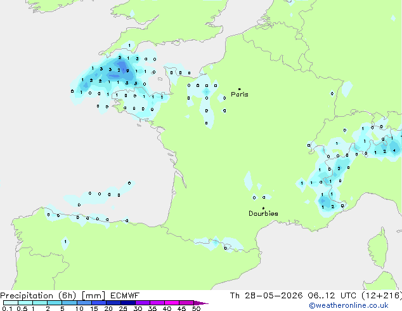
Task: Click the "50" value on the legend scale
Action: point(196,308)
